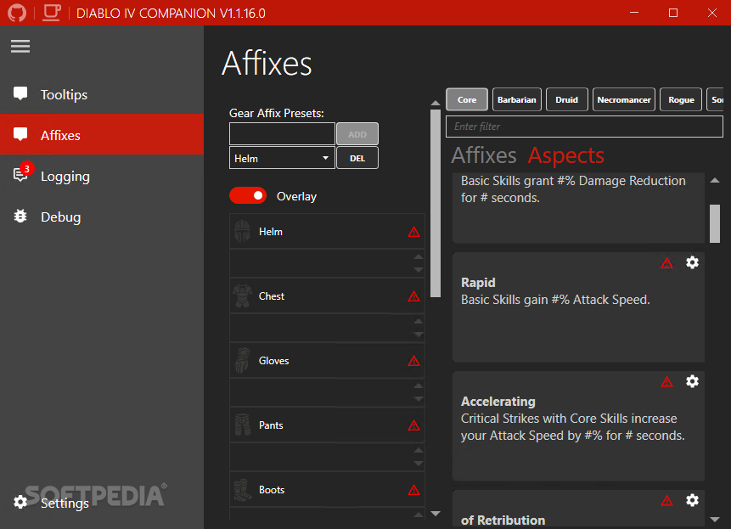Click down arrow under Pants row
This screenshot has width=731, height=529.
(419, 464)
